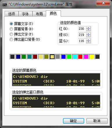Screen dimensions: 112x128
Task: Pick the dark navy blue swatch
Action: click(x=18, y=57)
